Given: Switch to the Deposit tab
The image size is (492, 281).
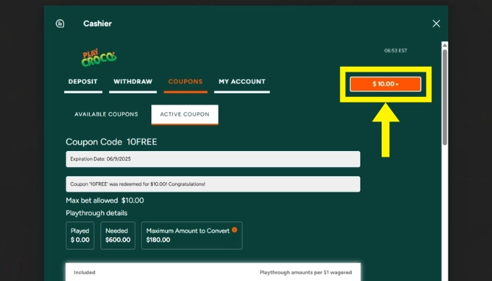Looking at the screenshot, I should click(82, 81).
